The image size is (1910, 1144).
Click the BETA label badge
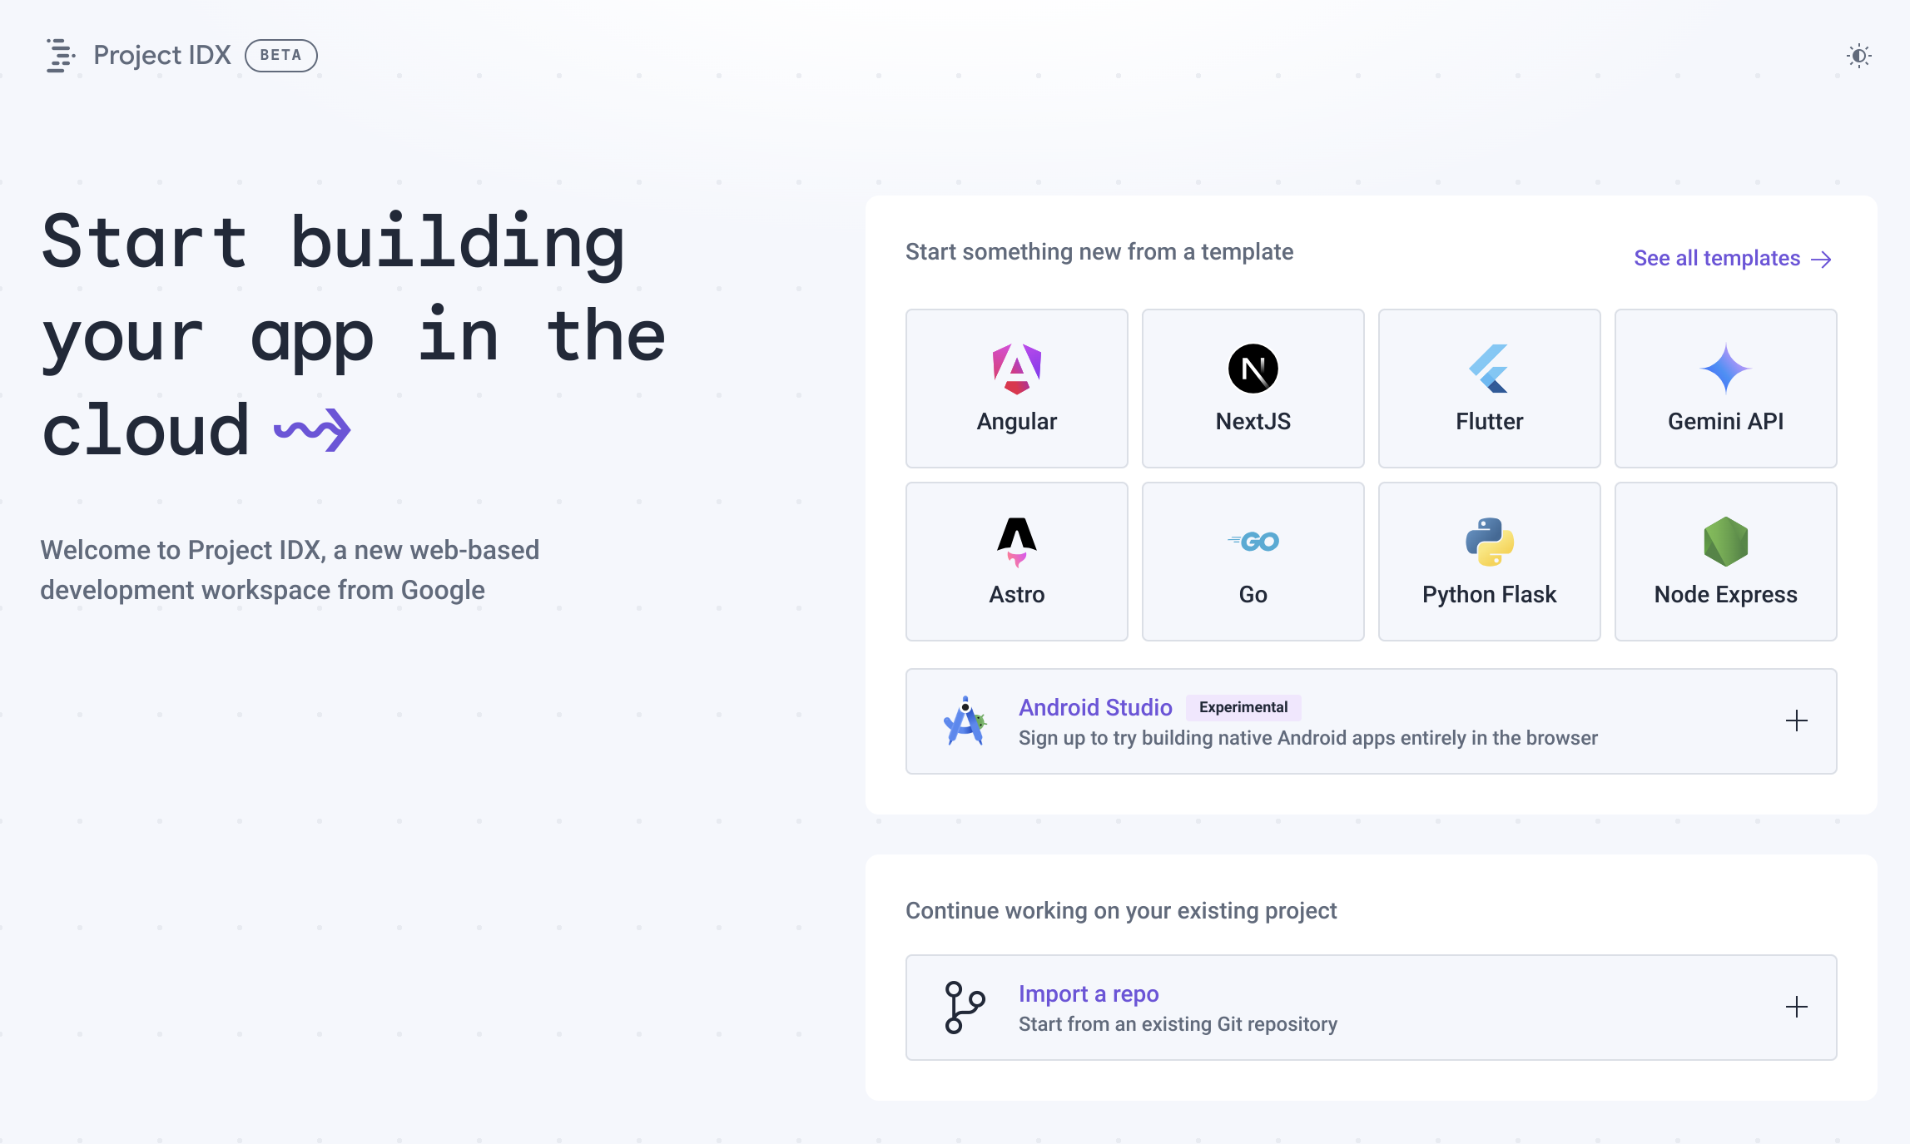[280, 54]
